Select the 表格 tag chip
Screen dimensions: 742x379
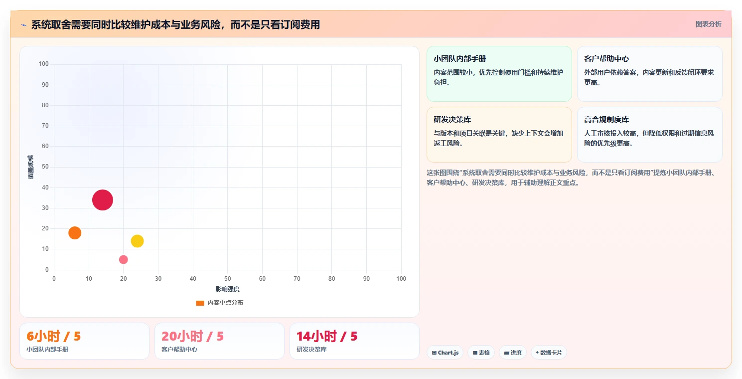pyautogui.click(x=481, y=353)
